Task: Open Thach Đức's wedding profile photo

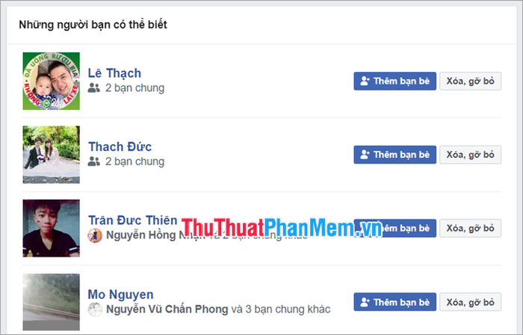Action: [x=51, y=155]
